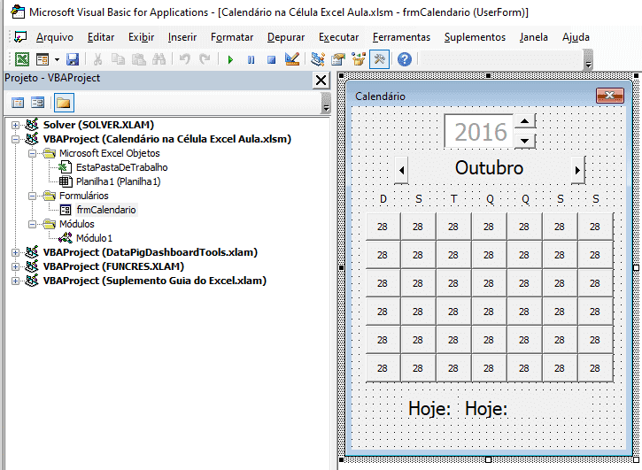This screenshot has height=470, width=642.
Task: Toggle Design Mode icon
Action: [x=292, y=59]
